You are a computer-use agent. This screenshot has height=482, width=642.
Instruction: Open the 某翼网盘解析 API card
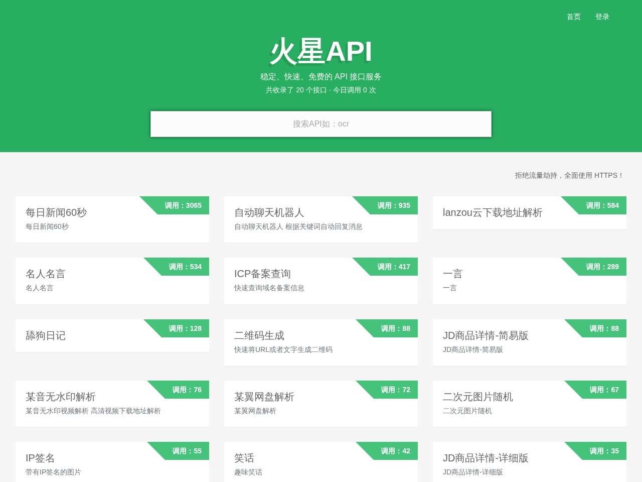pos(320,403)
